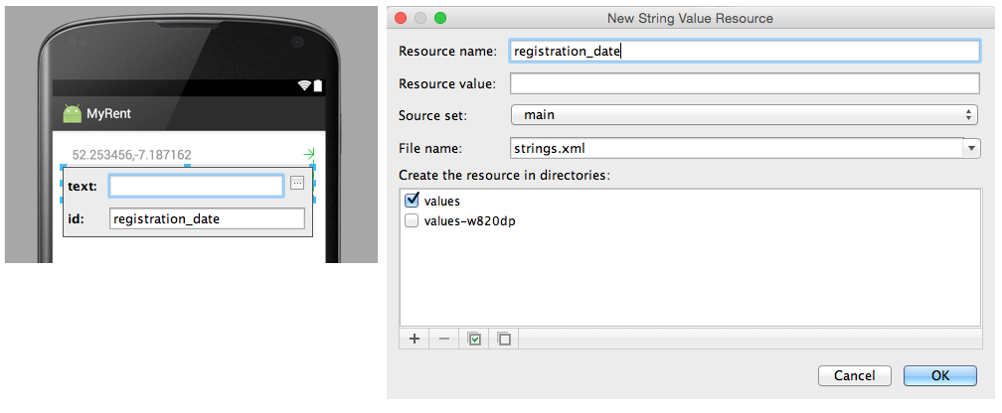1002x413 pixels.
Task: Confirm the dialog with the OK button
Action: coord(939,375)
